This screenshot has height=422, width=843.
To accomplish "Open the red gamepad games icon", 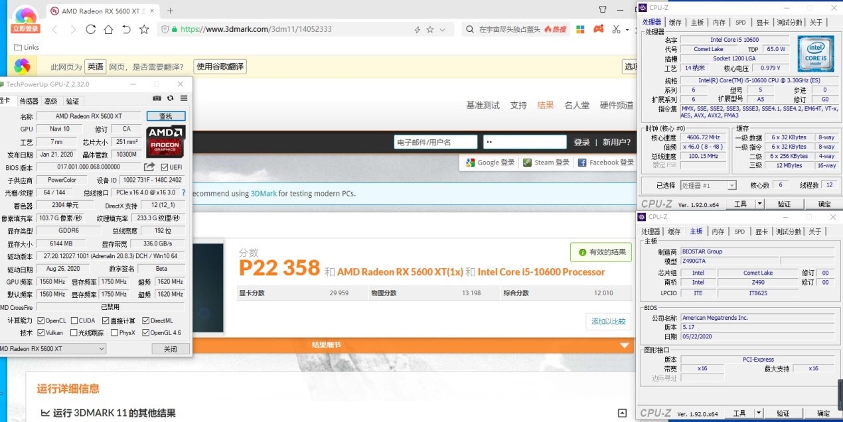I will [x=598, y=29].
